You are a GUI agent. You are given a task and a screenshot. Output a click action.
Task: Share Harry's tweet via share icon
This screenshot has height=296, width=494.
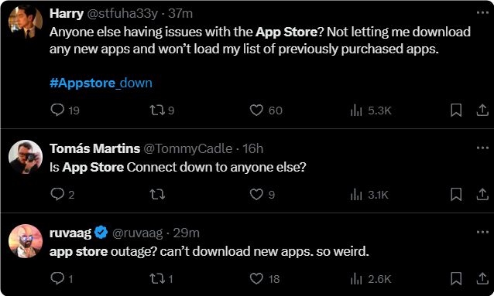[482, 110]
